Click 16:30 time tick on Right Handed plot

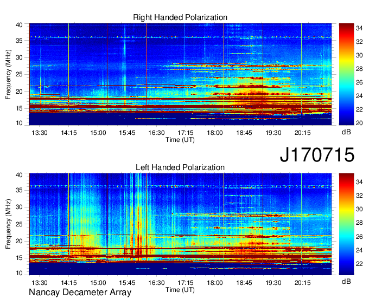[x=156, y=133]
